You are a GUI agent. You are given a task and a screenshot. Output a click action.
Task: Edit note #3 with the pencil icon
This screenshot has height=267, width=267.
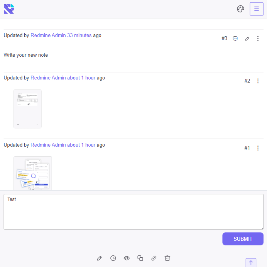[x=247, y=39]
